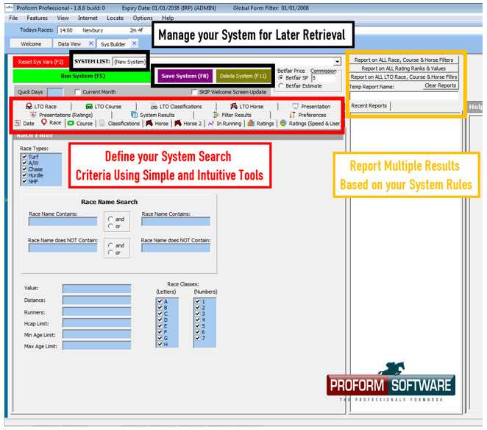Close the Data View tab
The image size is (487, 430).
tap(90, 43)
